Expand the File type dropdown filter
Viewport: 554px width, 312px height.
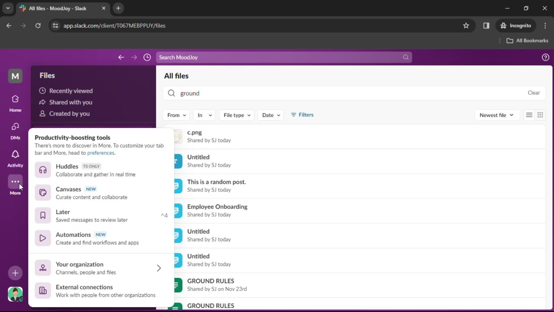[237, 115]
